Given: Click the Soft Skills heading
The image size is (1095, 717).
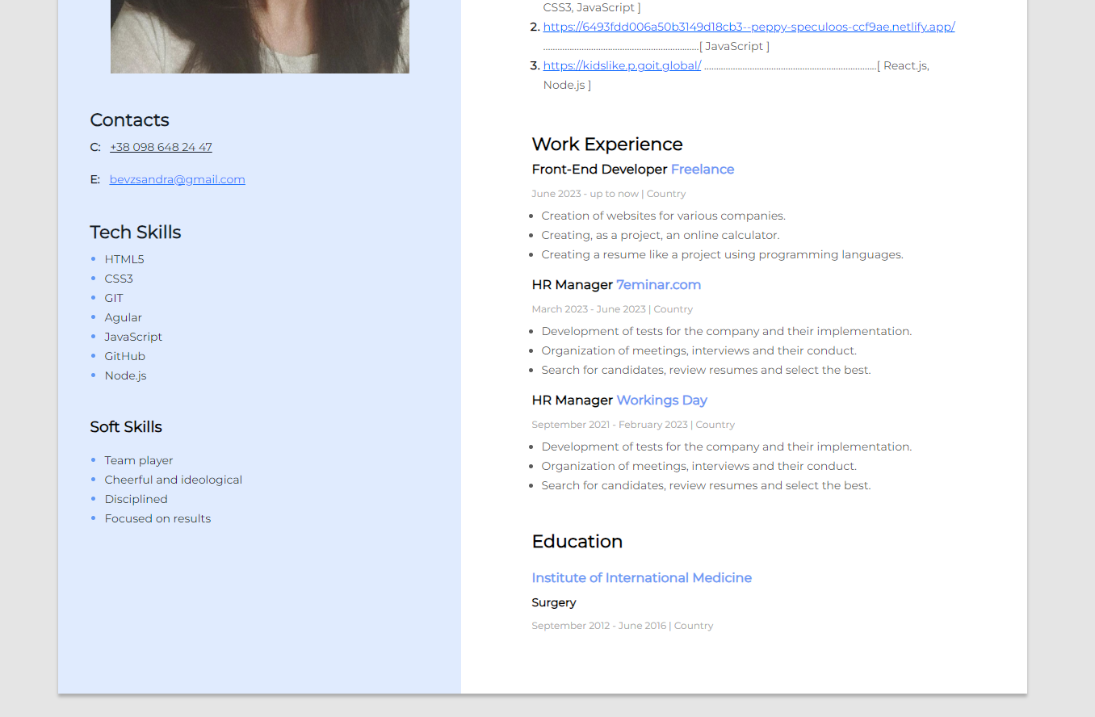Looking at the screenshot, I should click(126, 426).
